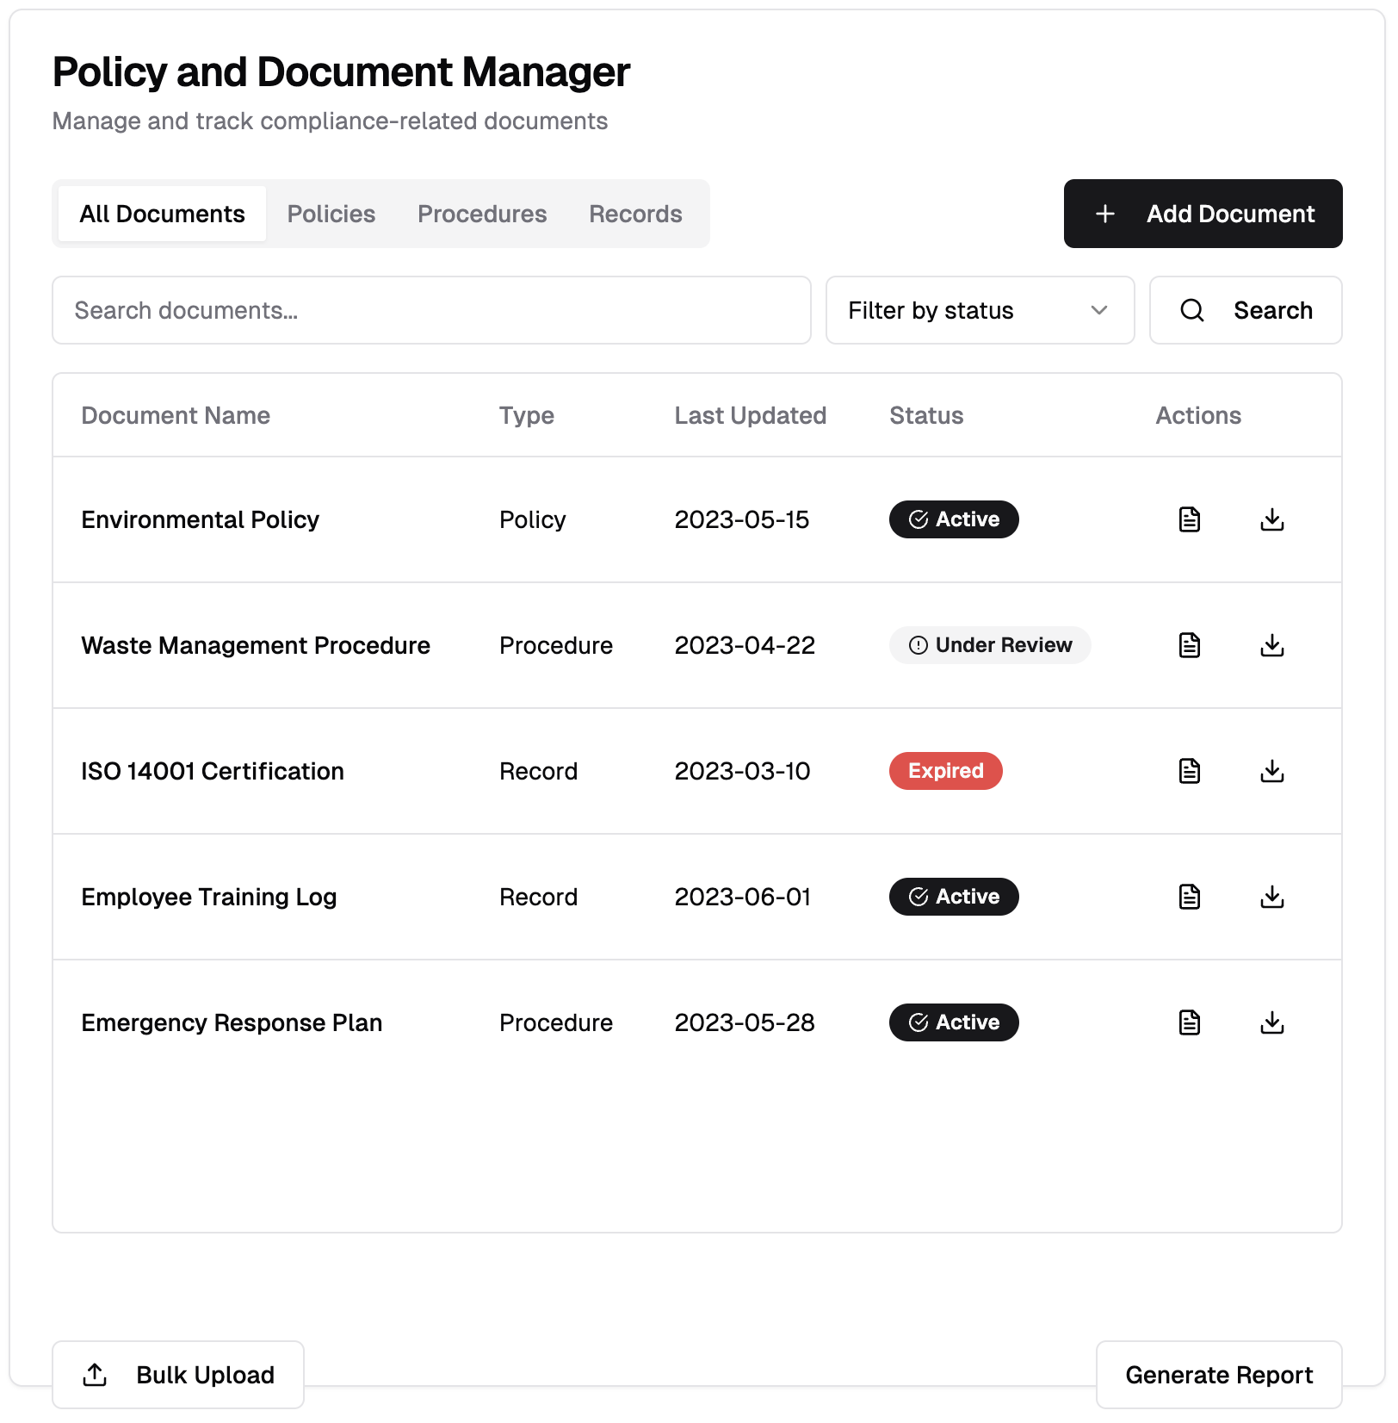This screenshot has width=1398, height=1423.
Task: Download the Environmental Policy document
Action: [x=1272, y=519]
